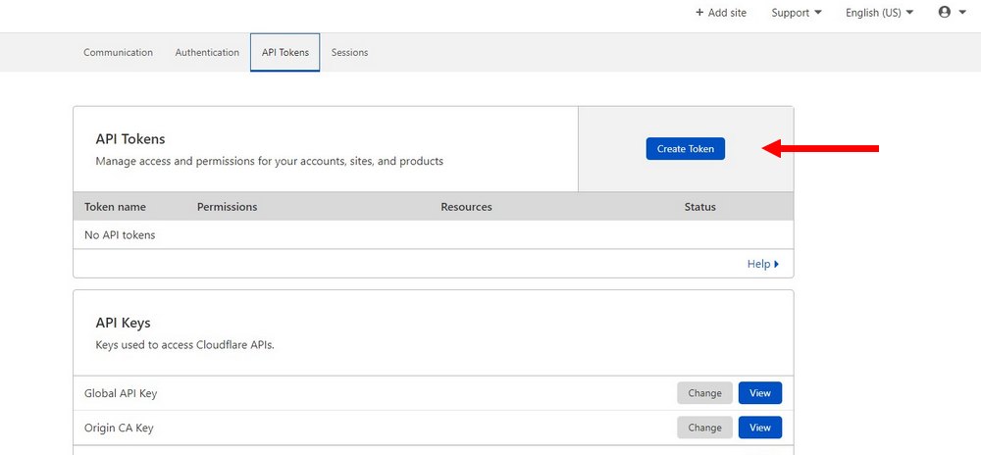Change the Origin CA Key
Screen dimensions: 981x455
pyautogui.click(x=704, y=428)
